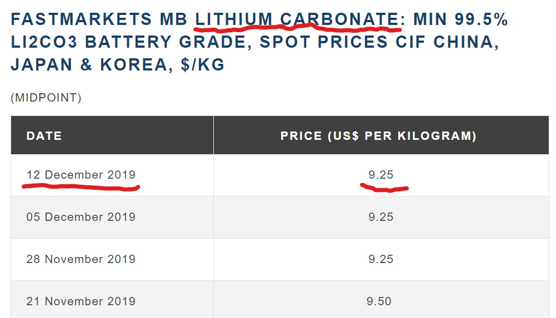Click the 9.25 price for 12 December
This screenshot has height=318, width=556.
[x=380, y=175]
